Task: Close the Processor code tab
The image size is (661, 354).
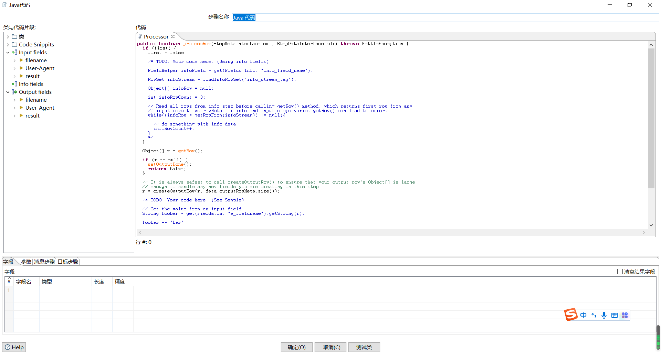Action: (173, 36)
